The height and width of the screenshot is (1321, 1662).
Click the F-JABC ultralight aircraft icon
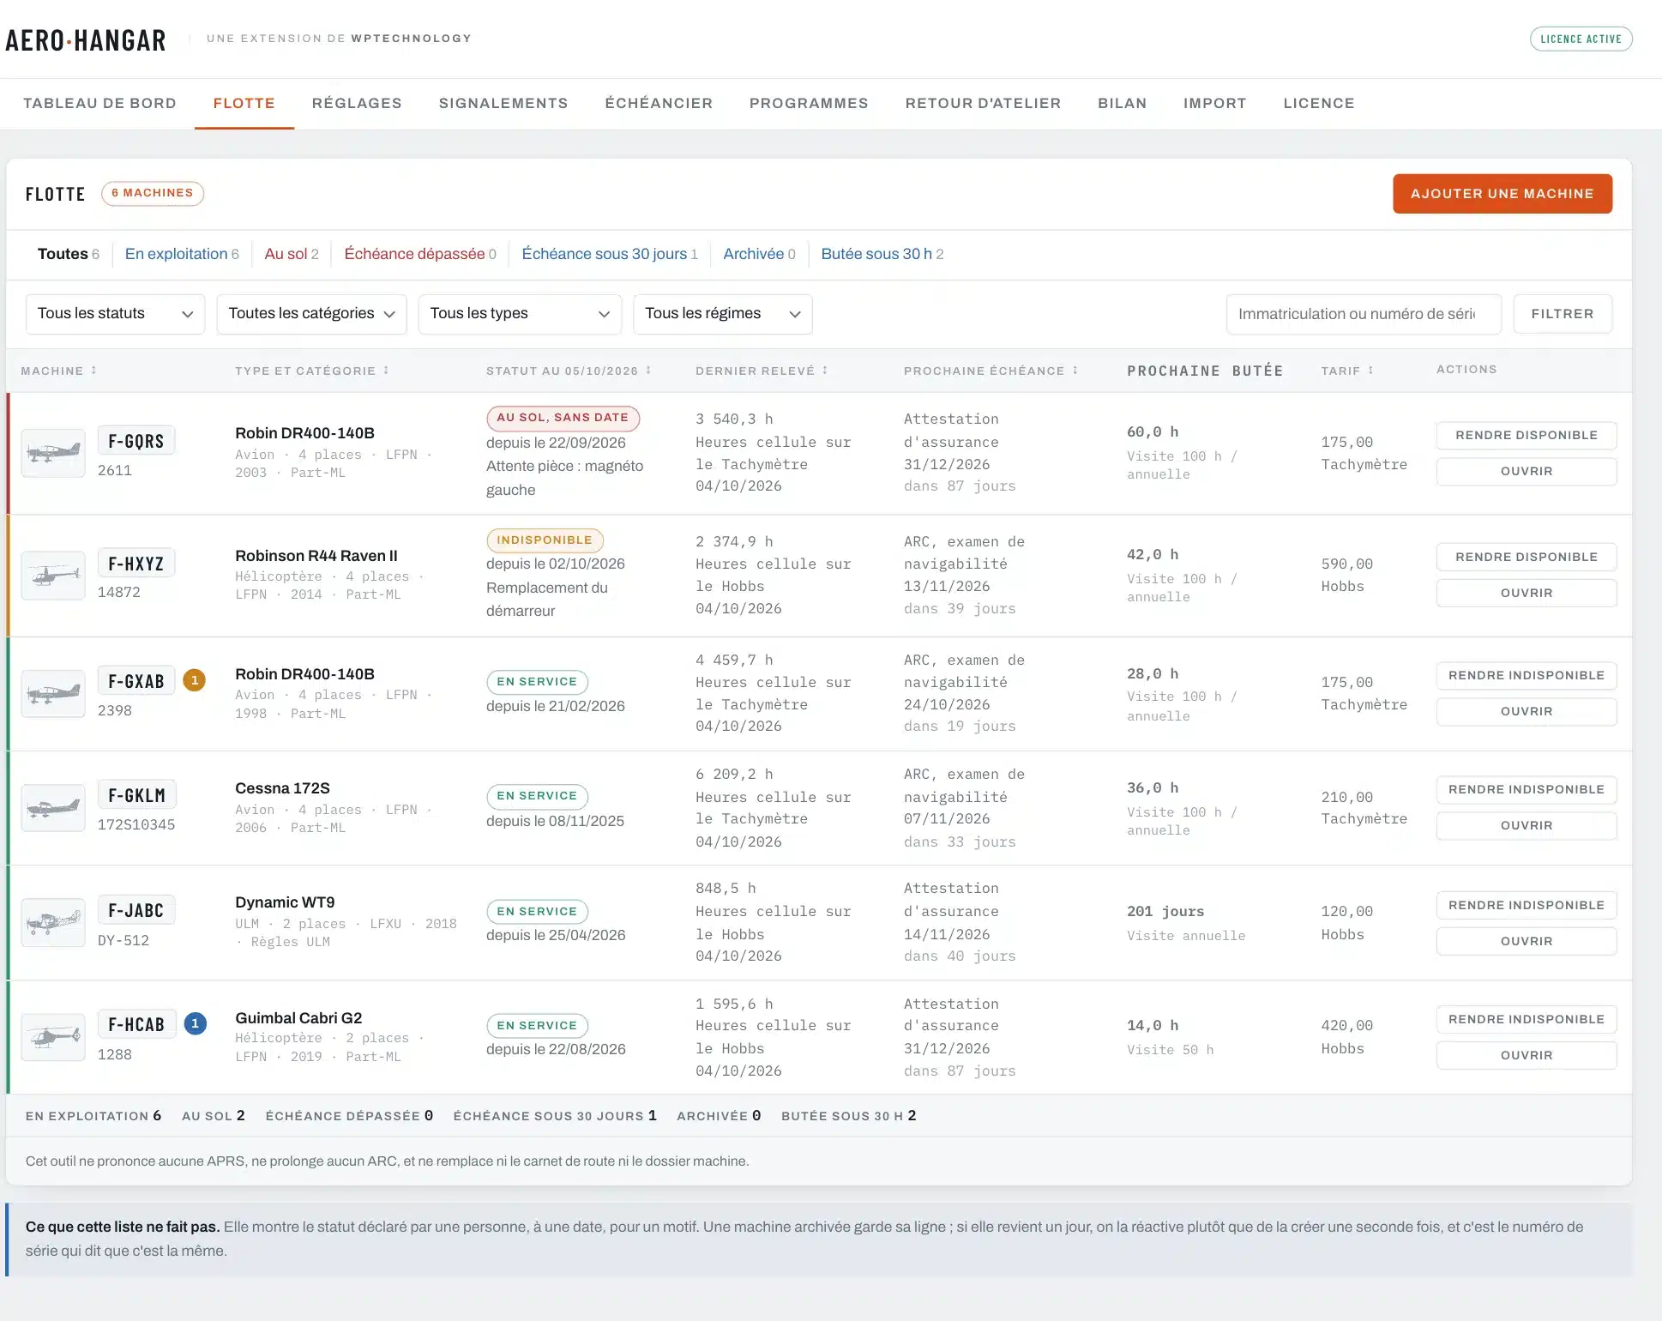[53, 922]
